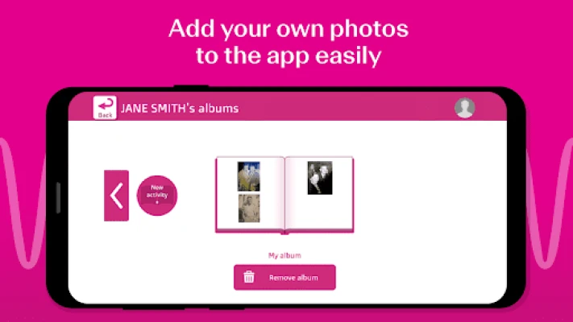The width and height of the screenshot is (573, 322).
Task: Click the Remove album button
Action: [284, 278]
